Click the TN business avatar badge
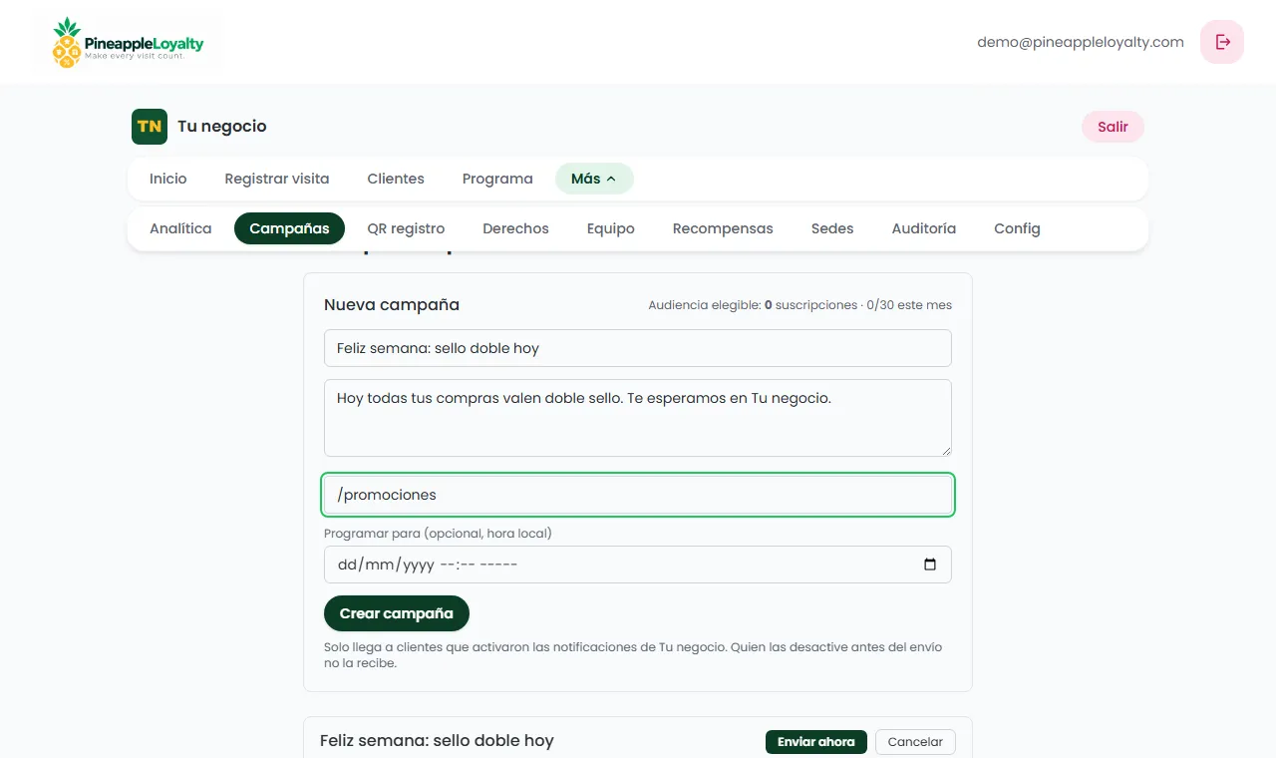The width and height of the screenshot is (1276, 758). [x=150, y=127]
